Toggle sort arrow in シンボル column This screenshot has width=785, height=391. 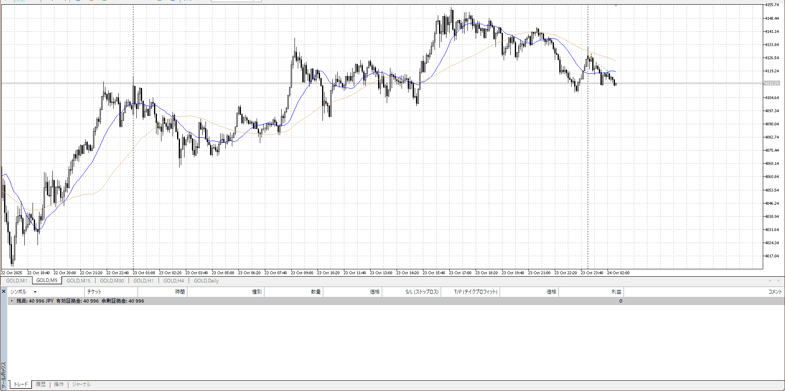pyautogui.click(x=35, y=292)
